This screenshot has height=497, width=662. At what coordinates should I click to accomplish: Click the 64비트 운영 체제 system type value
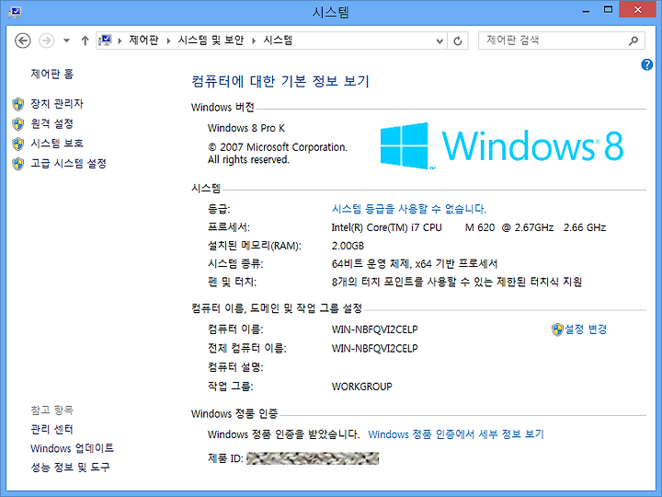415,264
